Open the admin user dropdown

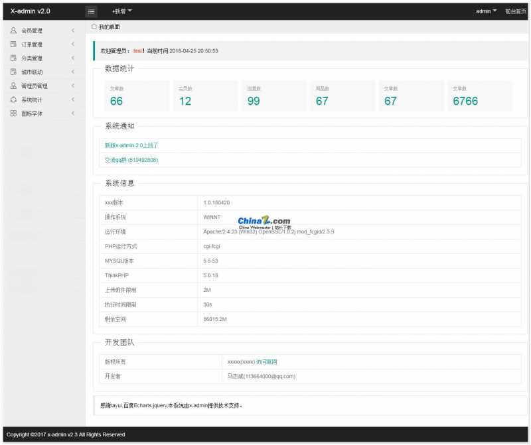486,11
